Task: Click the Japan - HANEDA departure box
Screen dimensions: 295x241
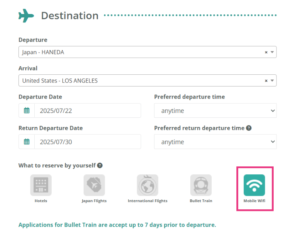Action: pyautogui.click(x=147, y=52)
